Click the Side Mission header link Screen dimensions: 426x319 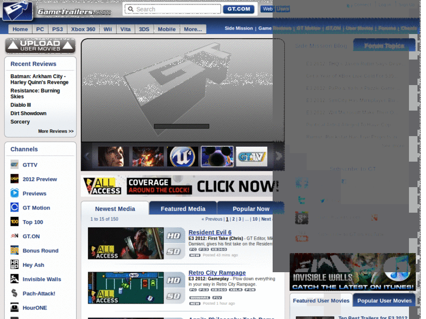pyautogui.click(x=239, y=28)
